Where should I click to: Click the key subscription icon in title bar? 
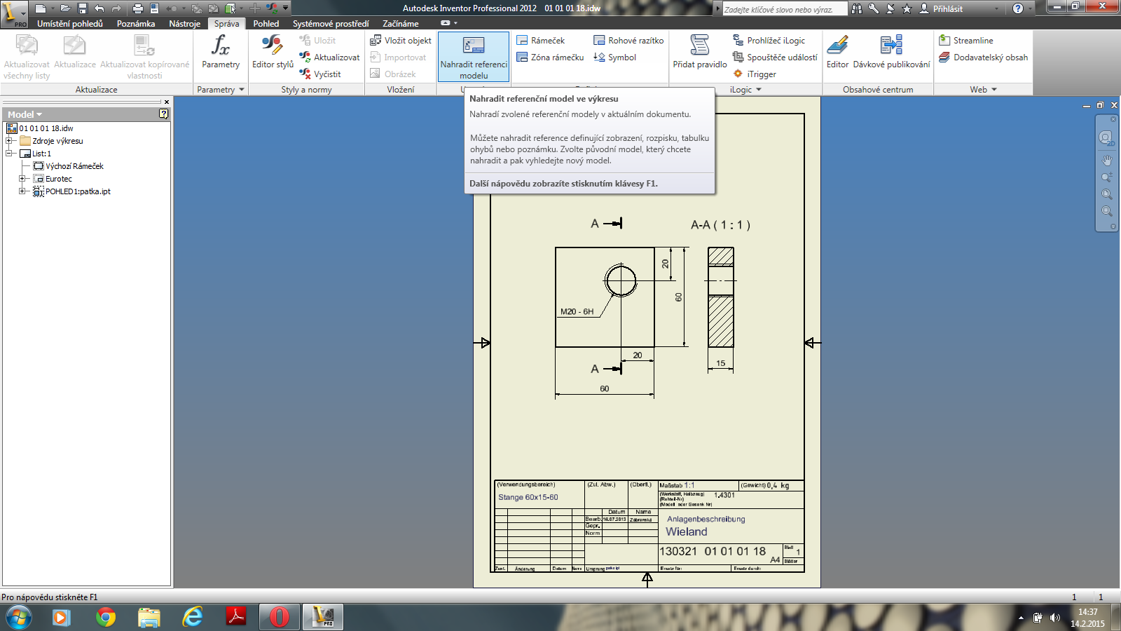point(874,8)
